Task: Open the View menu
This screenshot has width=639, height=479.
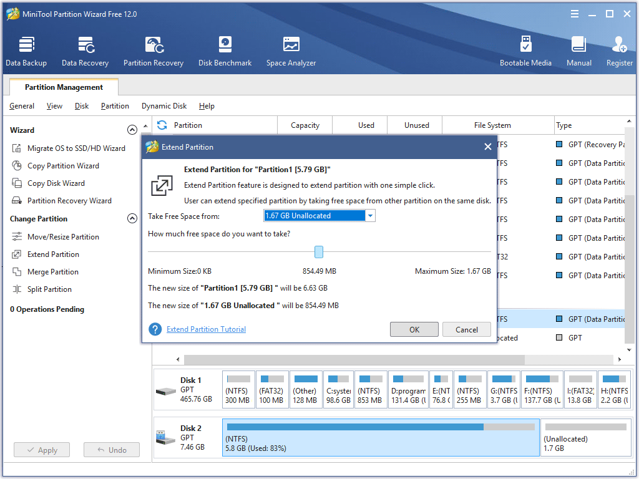Action: pyautogui.click(x=55, y=106)
